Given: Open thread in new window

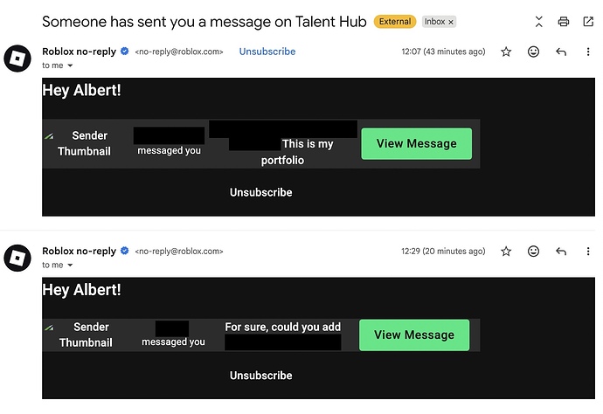Looking at the screenshot, I should (x=587, y=21).
